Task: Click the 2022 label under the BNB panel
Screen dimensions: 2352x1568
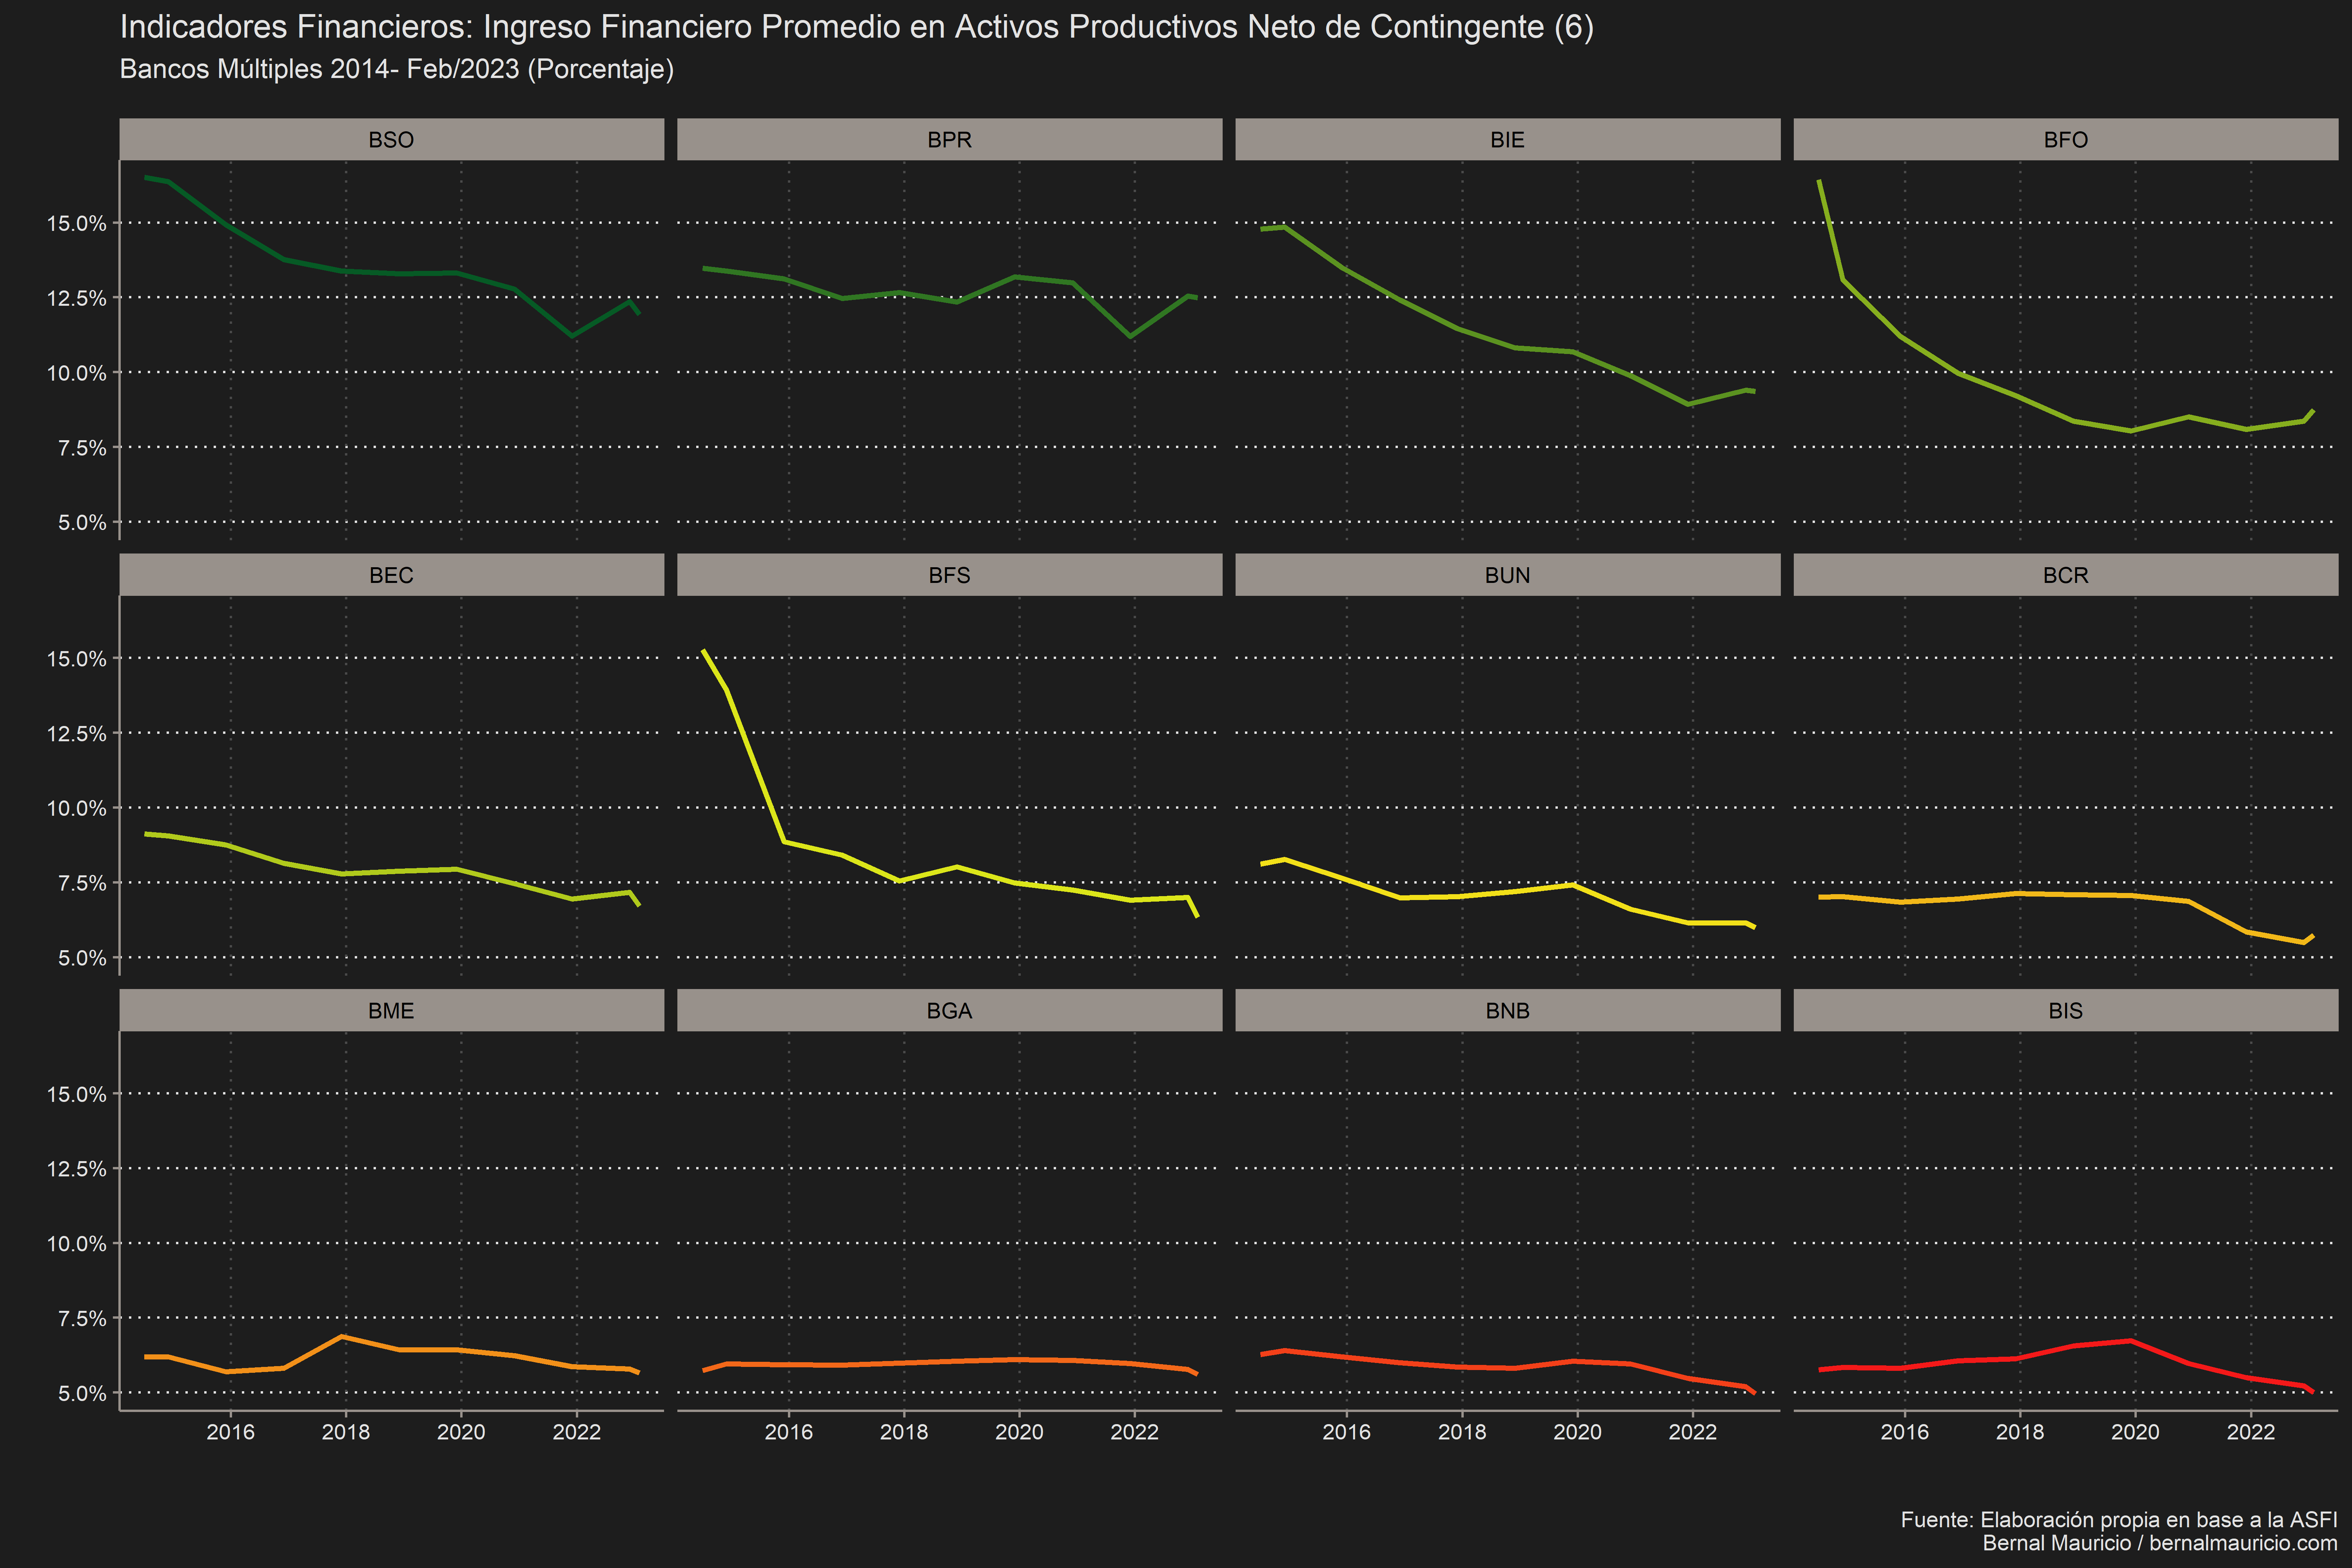Action: (1693, 1432)
